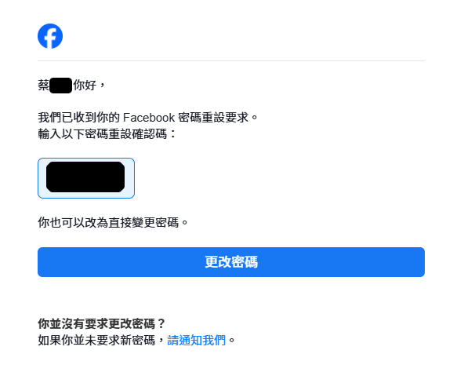Click the word Facebook in the message
This screenshot has width=464, height=372.
point(149,118)
